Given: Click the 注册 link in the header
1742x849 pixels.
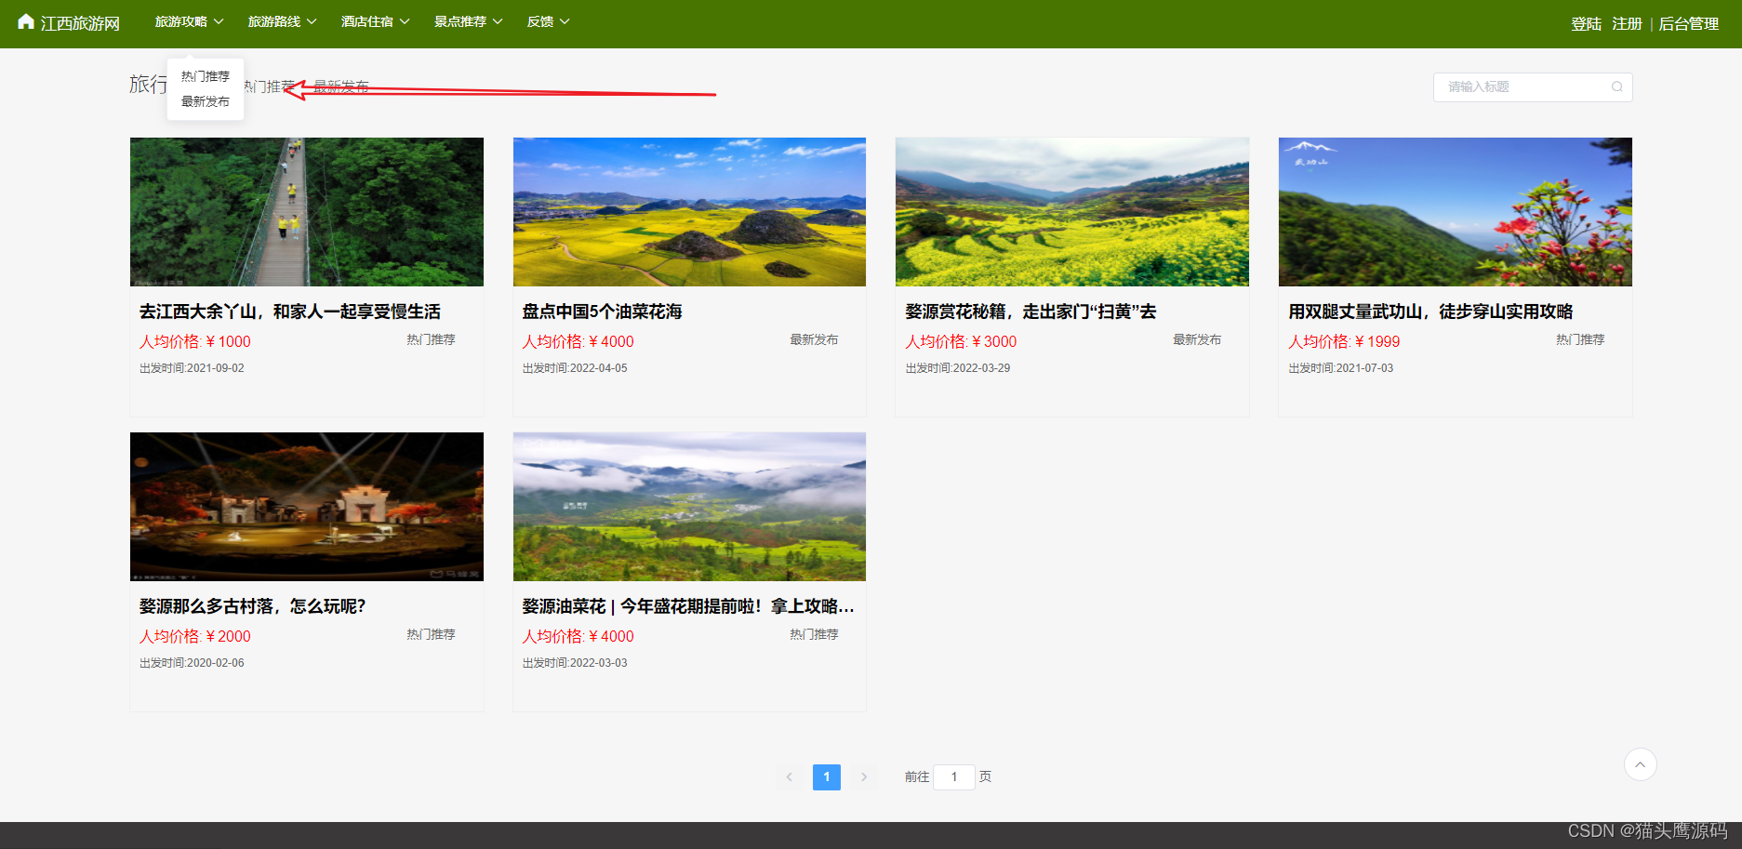Looking at the screenshot, I should coord(1627,24).
